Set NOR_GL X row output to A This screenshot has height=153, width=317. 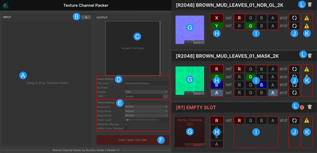point(273,18)
